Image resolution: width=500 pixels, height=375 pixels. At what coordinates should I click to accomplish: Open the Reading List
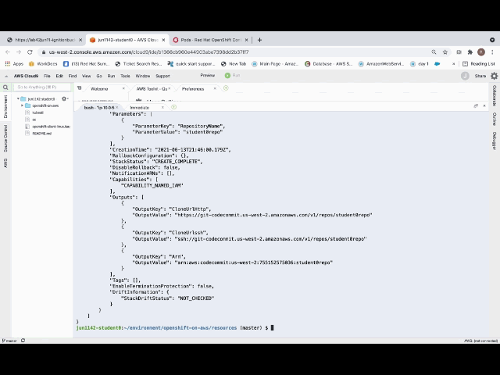479,64
